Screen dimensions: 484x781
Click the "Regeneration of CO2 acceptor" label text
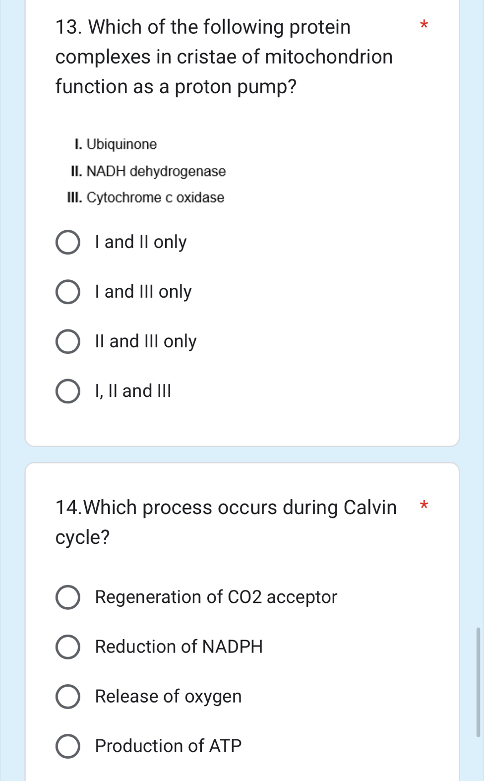click(x=215, y=597)
